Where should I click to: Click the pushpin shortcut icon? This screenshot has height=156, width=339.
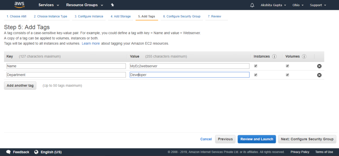pos(113,5)
